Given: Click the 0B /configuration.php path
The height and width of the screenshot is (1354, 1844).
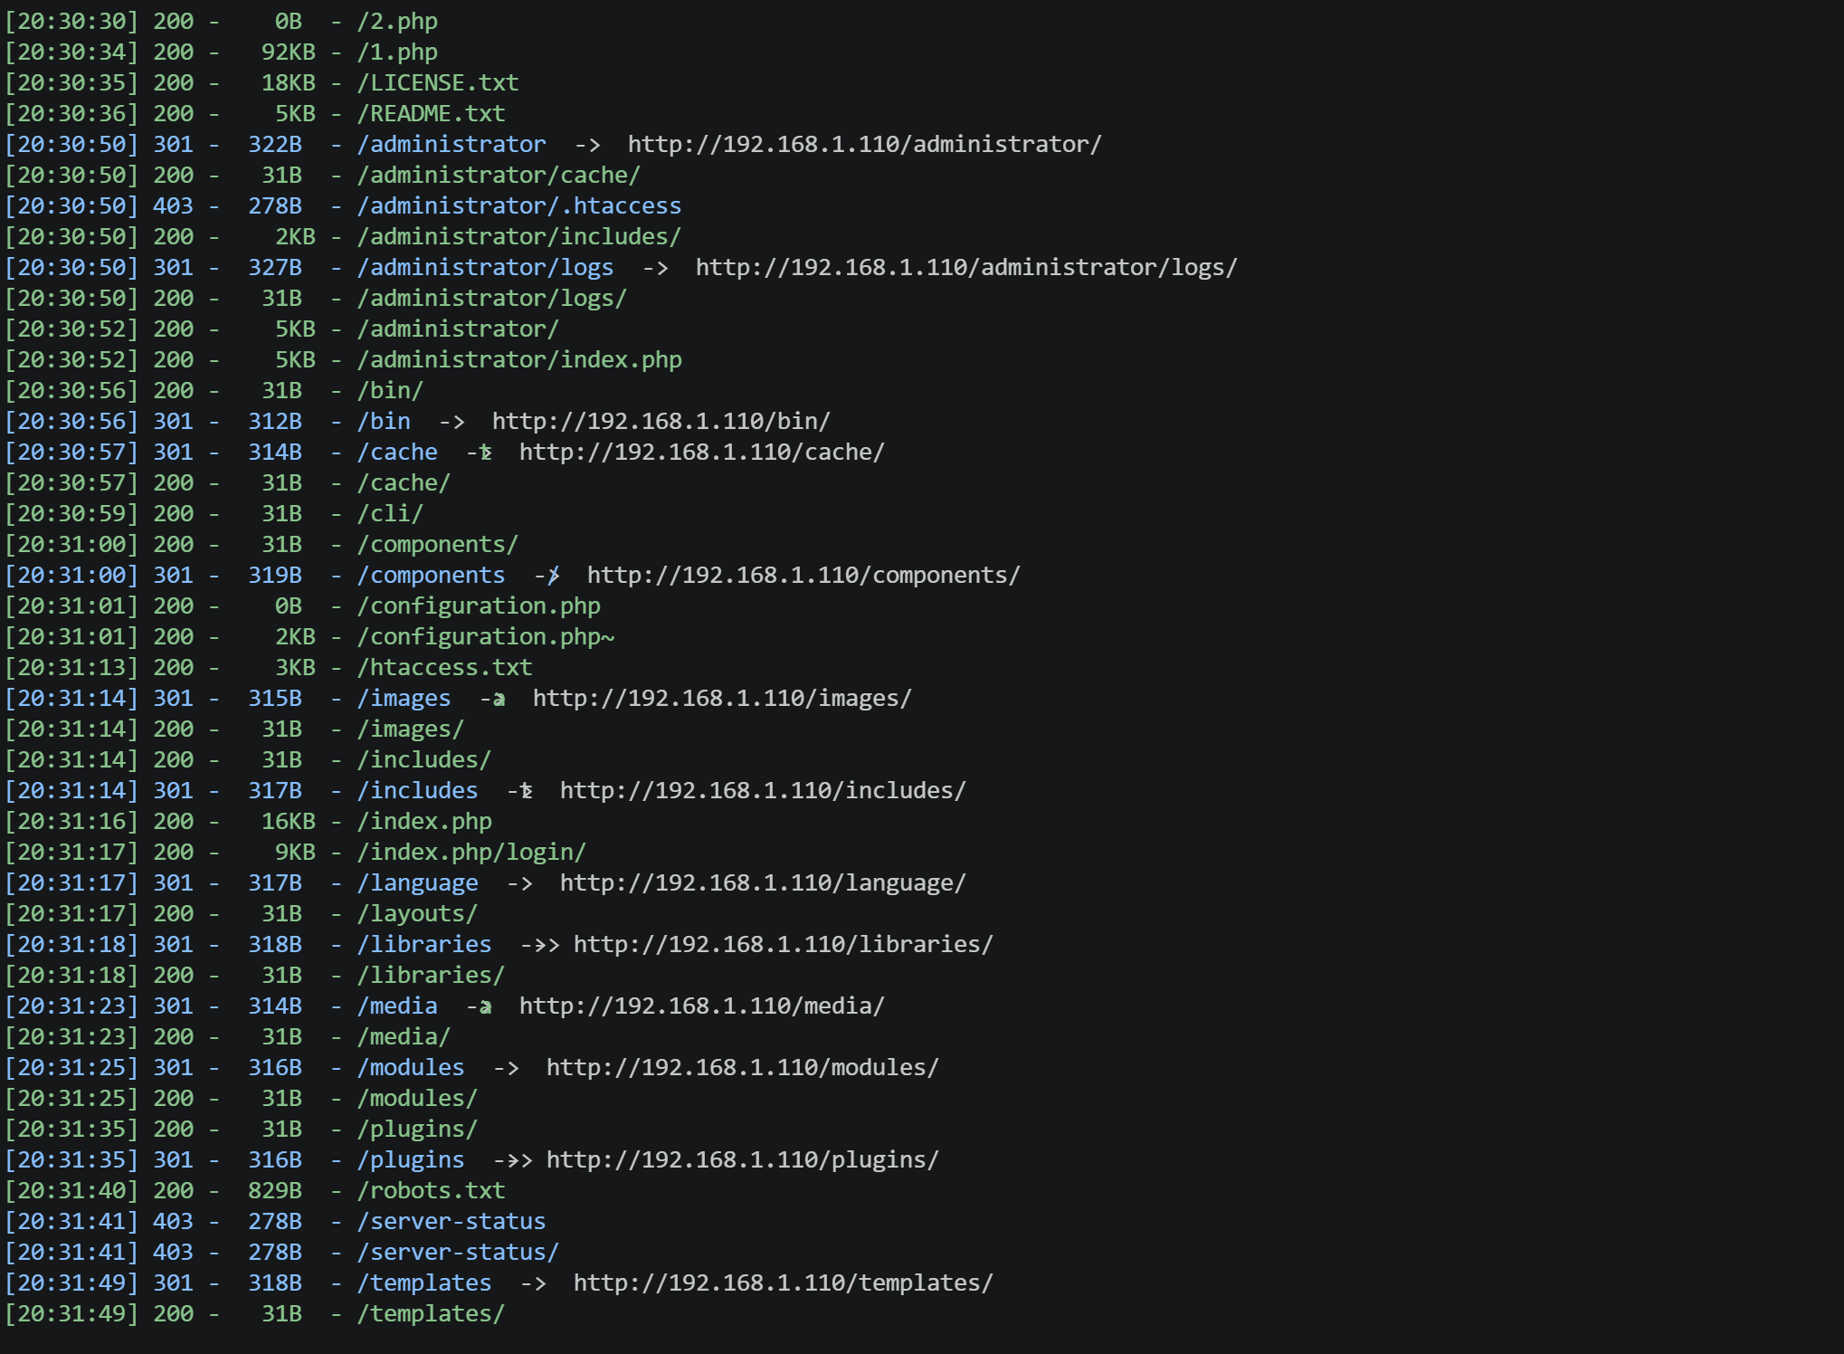Looking at the screenshot, I should click(x=479, y=606).
